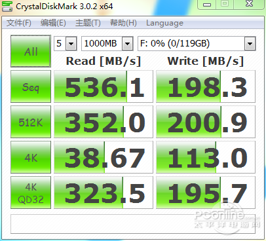Start the 4K random test
Viewport: 266px width, 241px height.
(x=31, y=157)
